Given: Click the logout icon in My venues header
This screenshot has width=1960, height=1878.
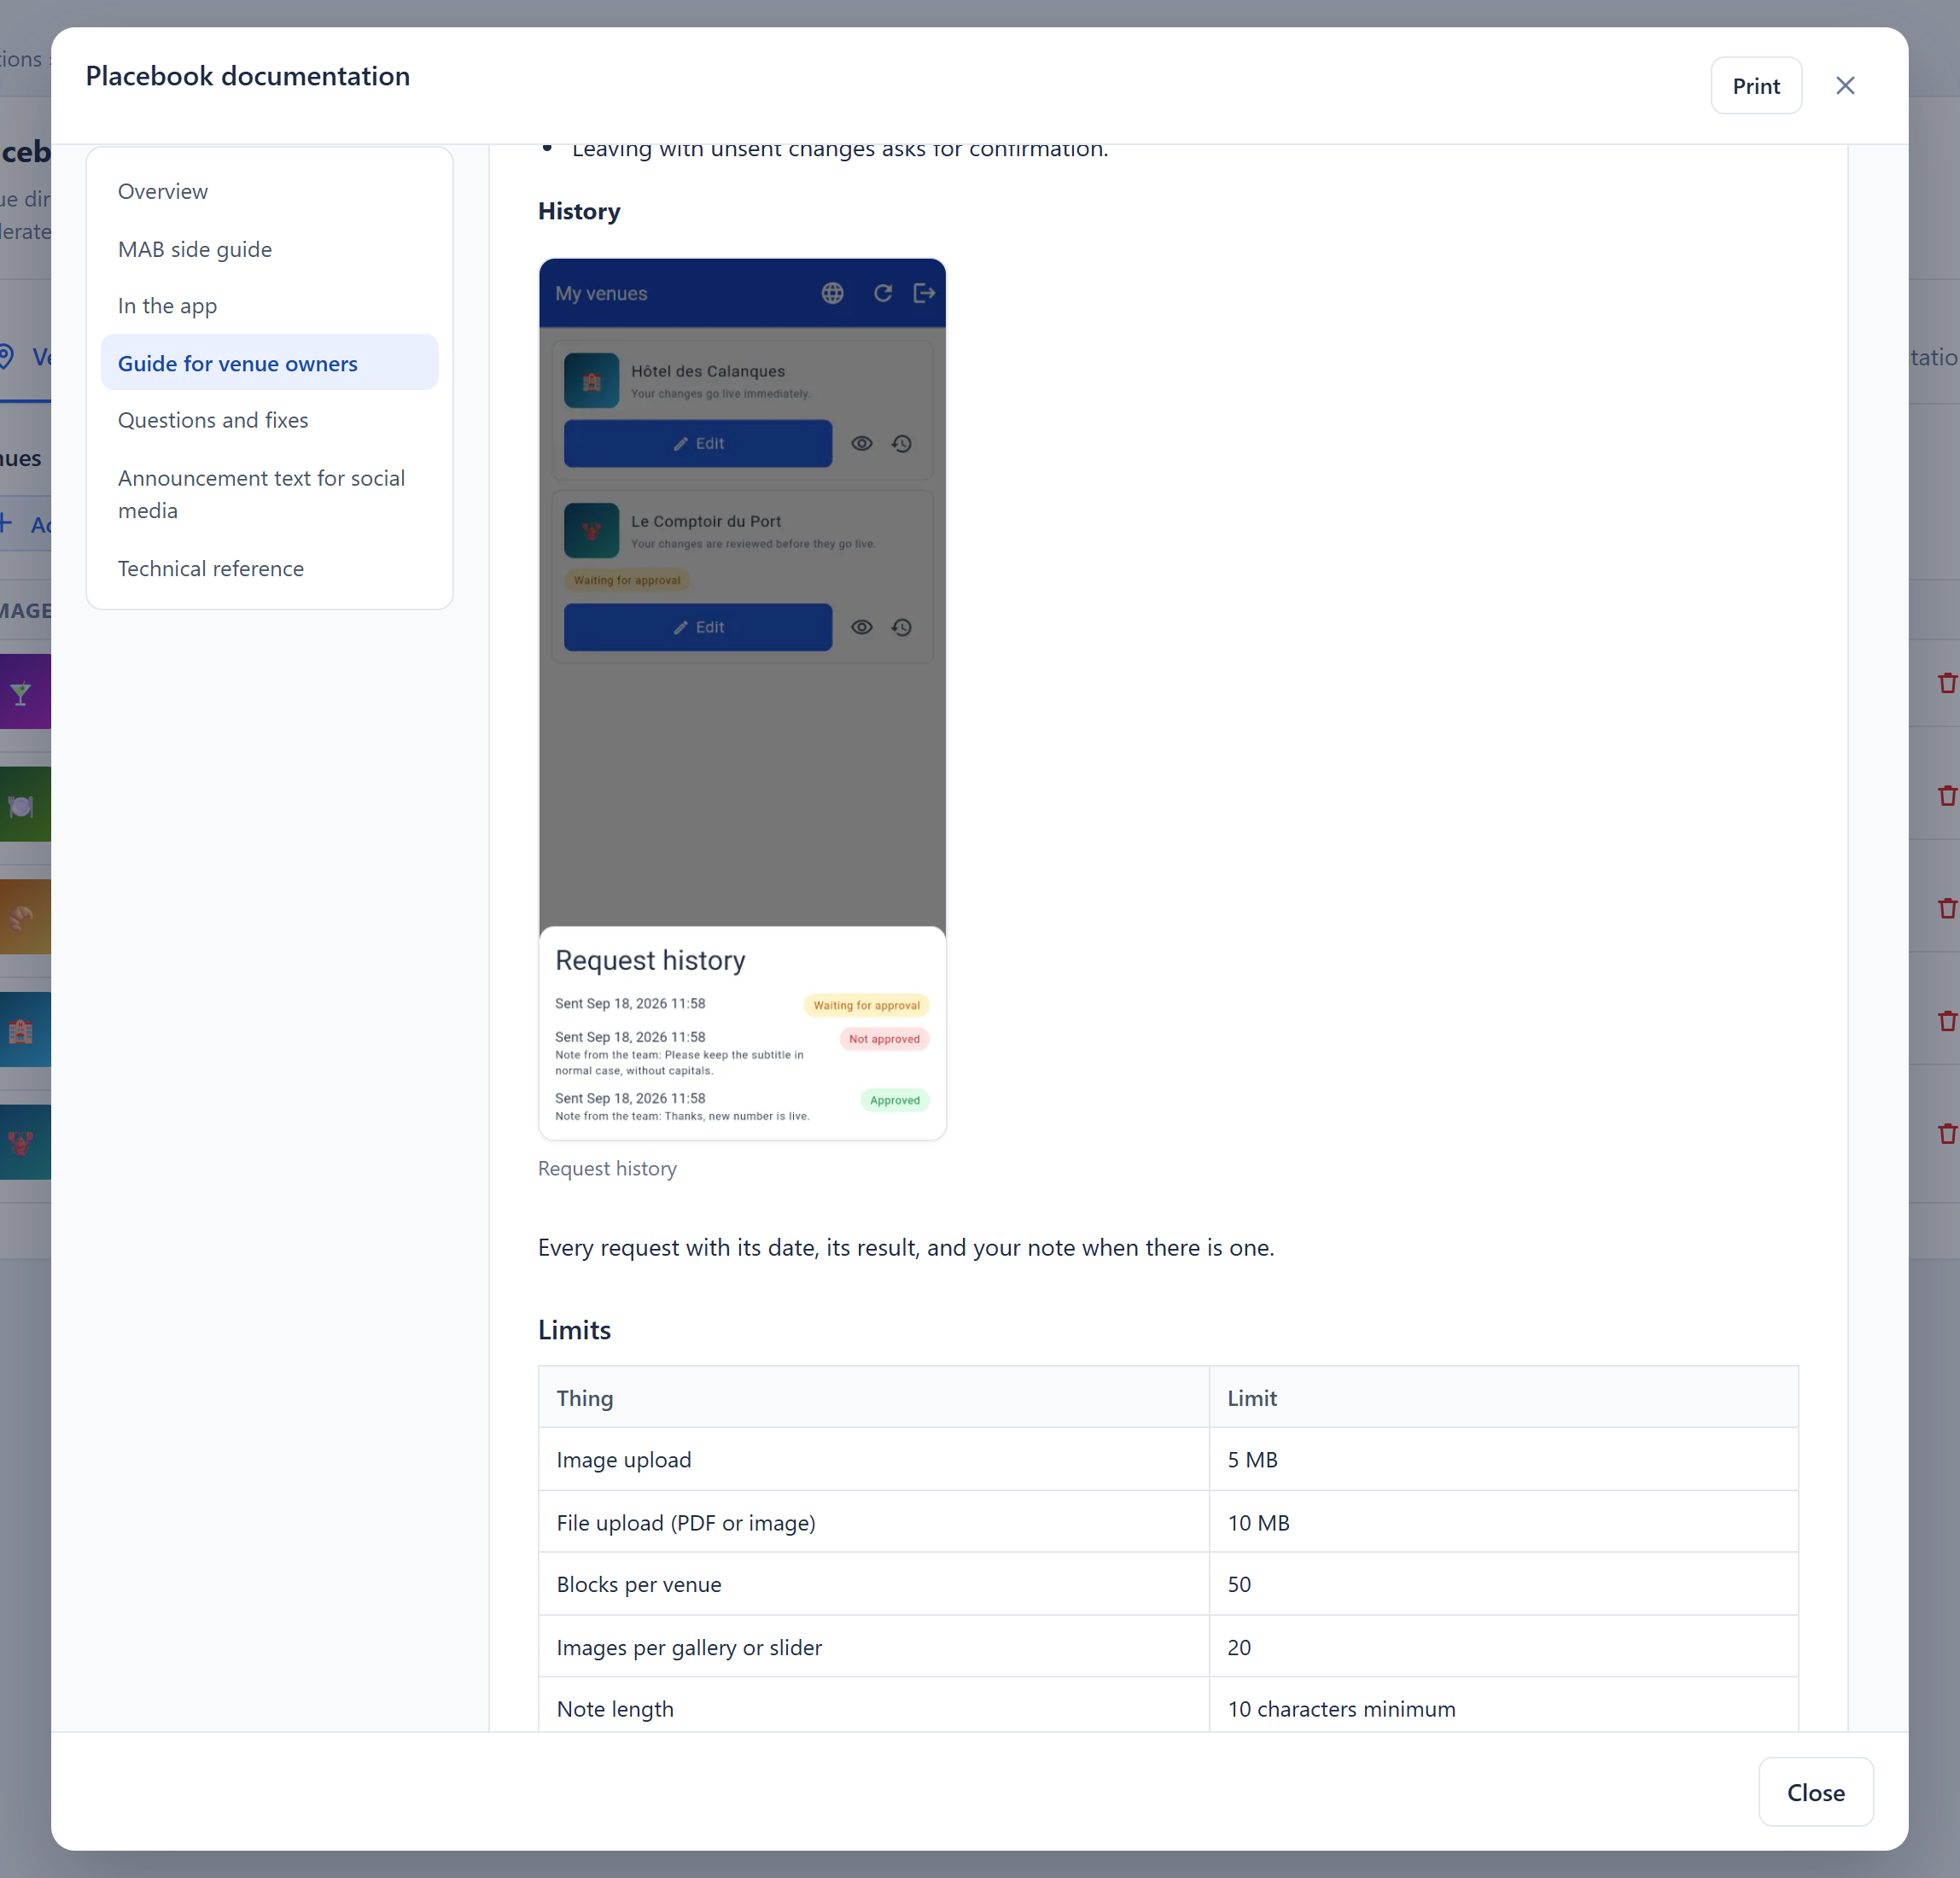Looking at the screenshot, I should tap(924, 293).
